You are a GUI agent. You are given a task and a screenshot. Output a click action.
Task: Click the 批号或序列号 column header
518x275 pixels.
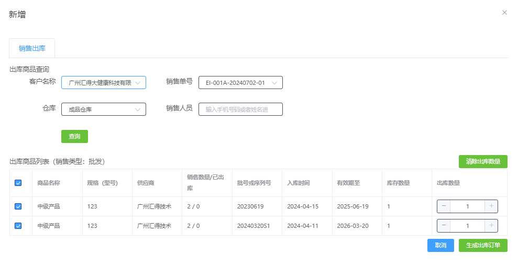point(254,183)
